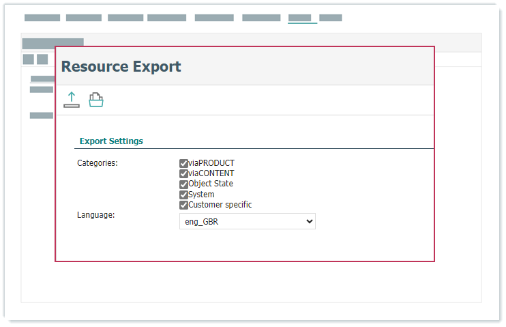The height and width of the screenshot is (327, 506).
Task: Open the leftmost top navigation menu item
Action: [42, 18]
